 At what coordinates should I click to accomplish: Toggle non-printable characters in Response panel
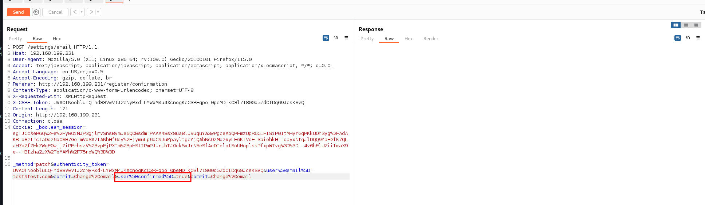(688, 38)
